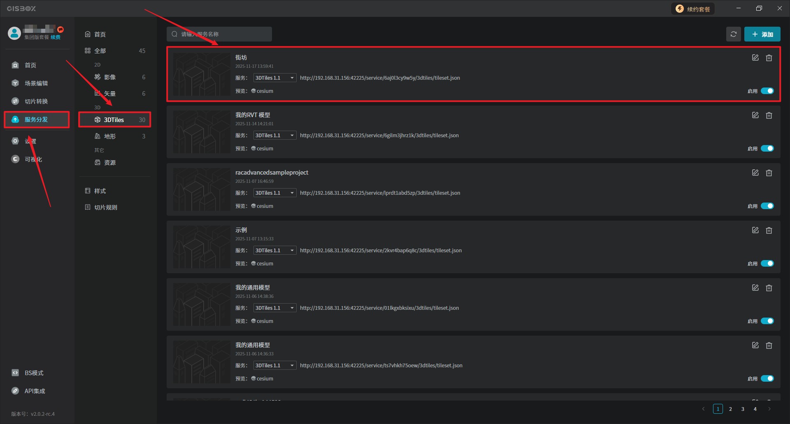The height and width of the screenshot is (424, 790).
Task: Open the 场景编辑 sidebar item
Action: [x=36, y=83]
